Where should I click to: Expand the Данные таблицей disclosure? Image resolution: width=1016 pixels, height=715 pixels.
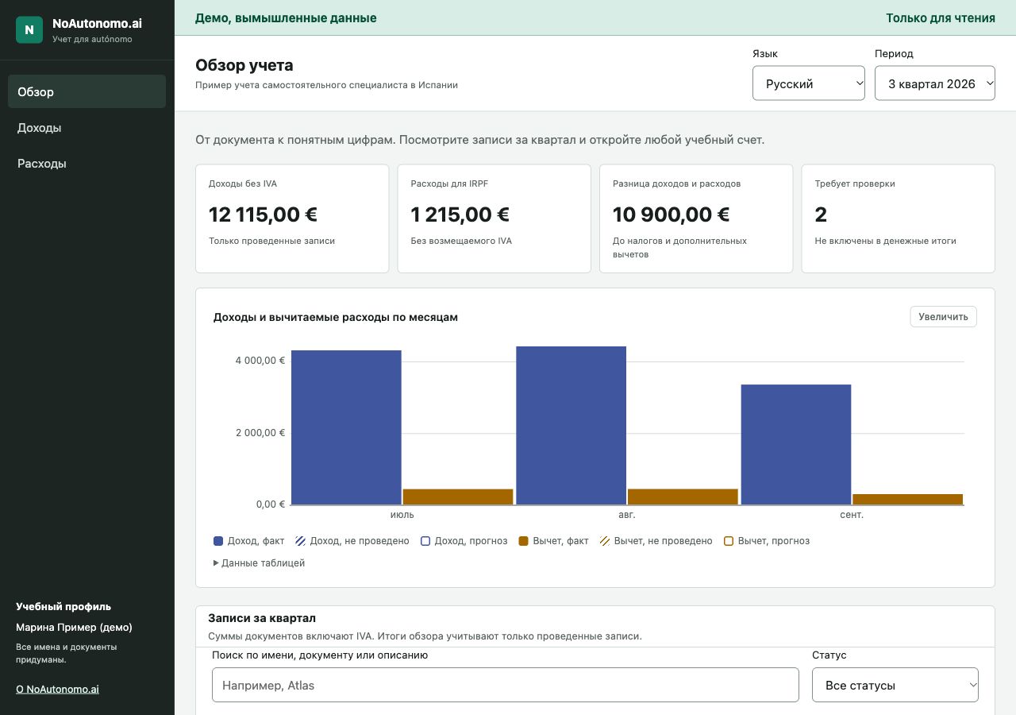click(x=260, y=562)
